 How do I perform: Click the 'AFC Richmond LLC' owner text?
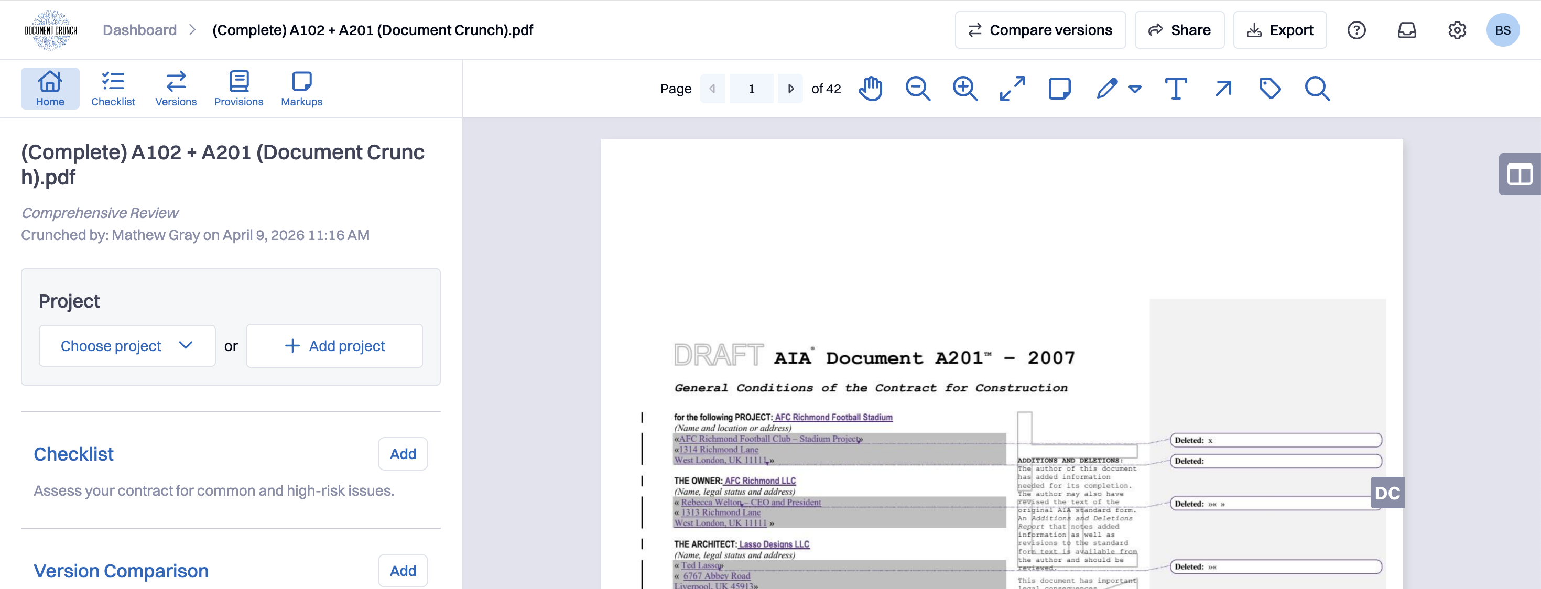(759, 481)
